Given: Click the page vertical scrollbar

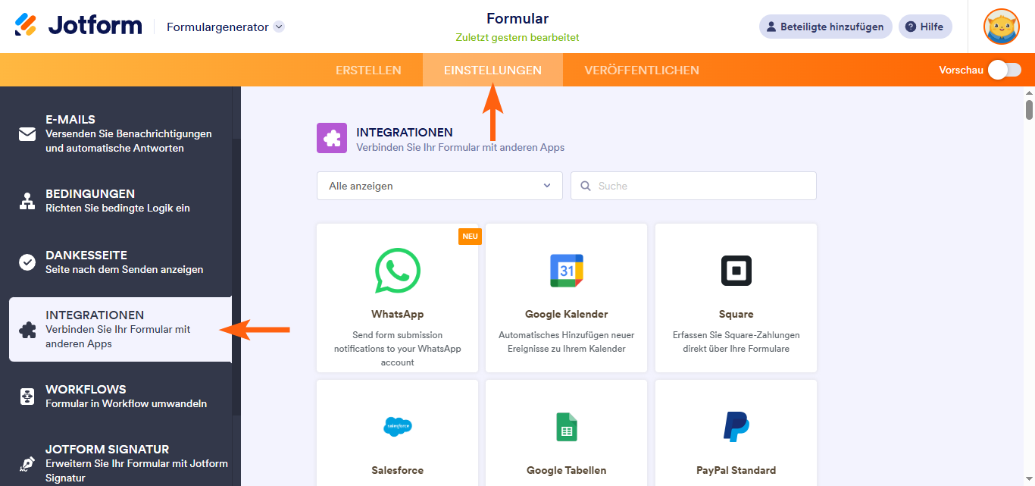Looking at the screenshot, I should [1029, 110].
